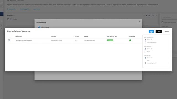Tick the select-all checkbox in Pipelines list
Screen dimensions: 177x99
(x=8, y=19)
